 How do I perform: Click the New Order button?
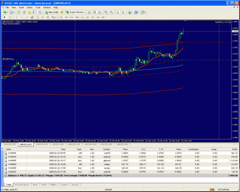(52, 12)
